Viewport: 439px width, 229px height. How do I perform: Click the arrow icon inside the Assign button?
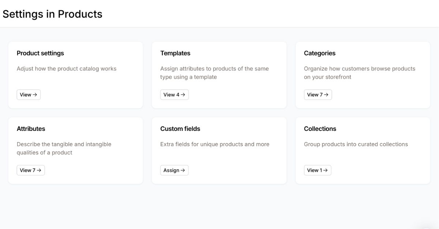click(183, 170)
